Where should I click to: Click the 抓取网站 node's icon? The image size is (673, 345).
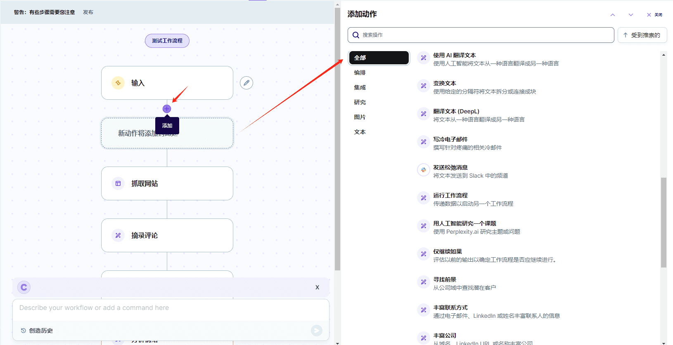click(x=118, y=183)
